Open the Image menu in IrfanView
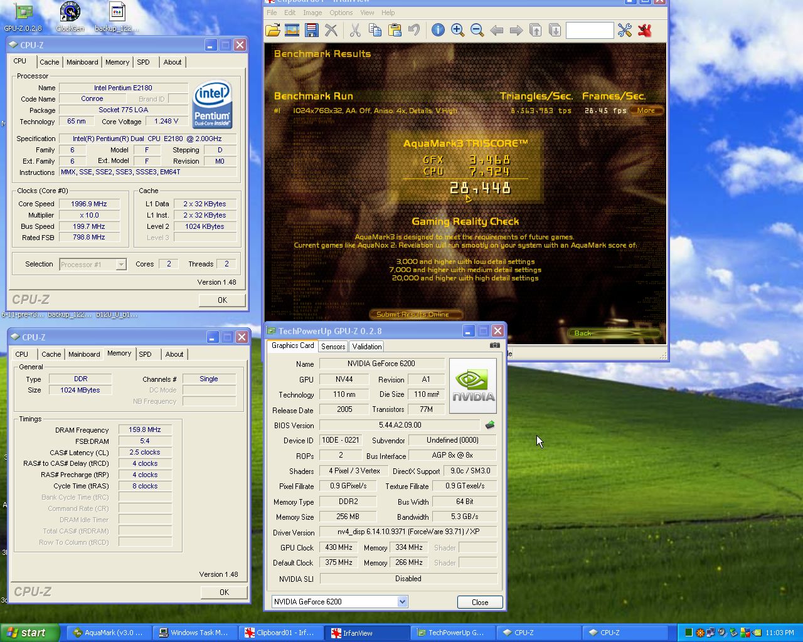The height and width of the screenshot is (642, 803). pos(312,13)
